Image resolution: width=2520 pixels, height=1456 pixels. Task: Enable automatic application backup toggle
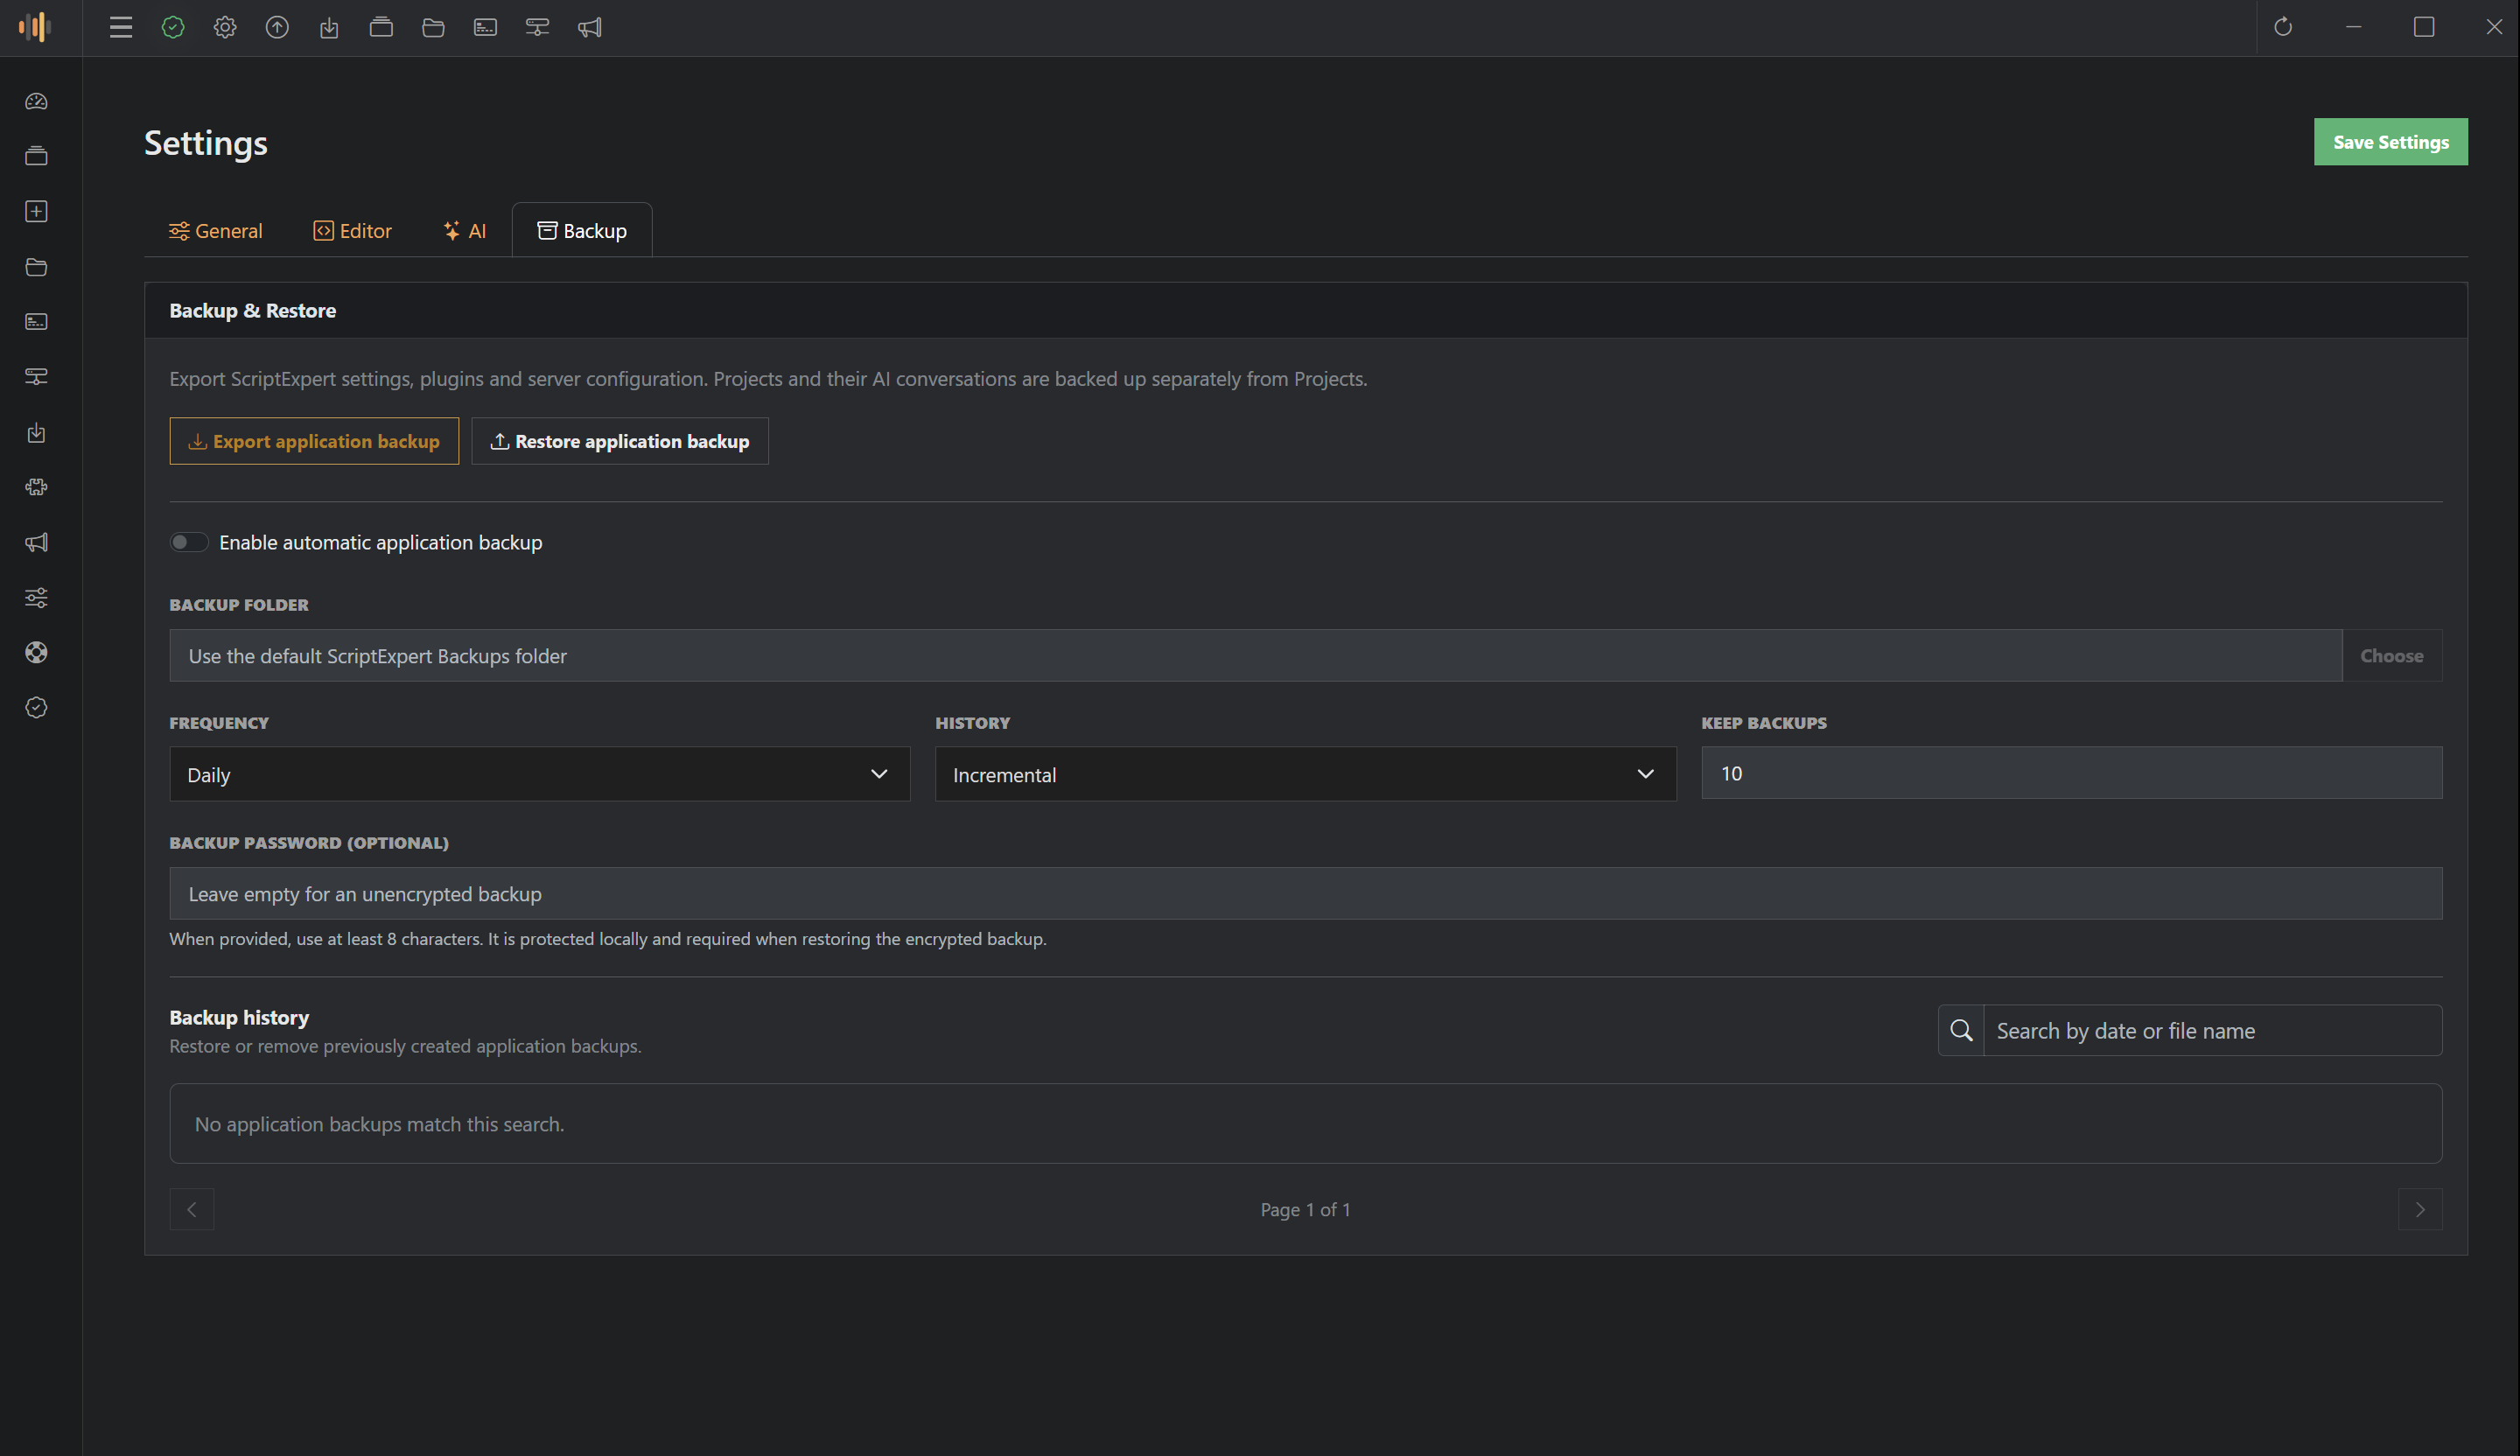188,542
